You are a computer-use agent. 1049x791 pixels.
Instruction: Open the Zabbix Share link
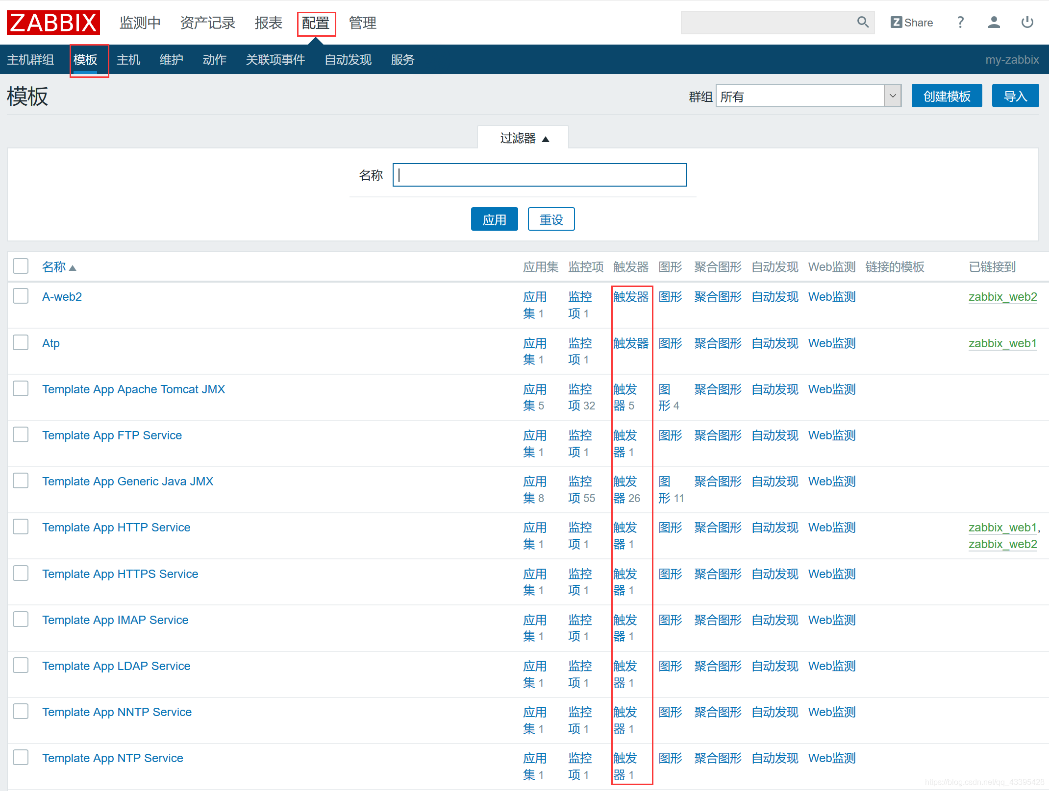(x=911, y=23)
